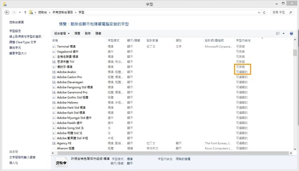
Task: Go back using the Back arrow
Action: (x=7, y=13)
